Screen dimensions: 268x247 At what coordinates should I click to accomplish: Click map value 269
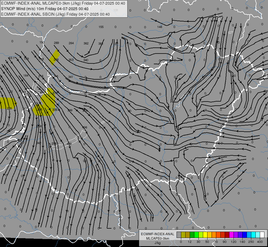[x=56, y=43]
